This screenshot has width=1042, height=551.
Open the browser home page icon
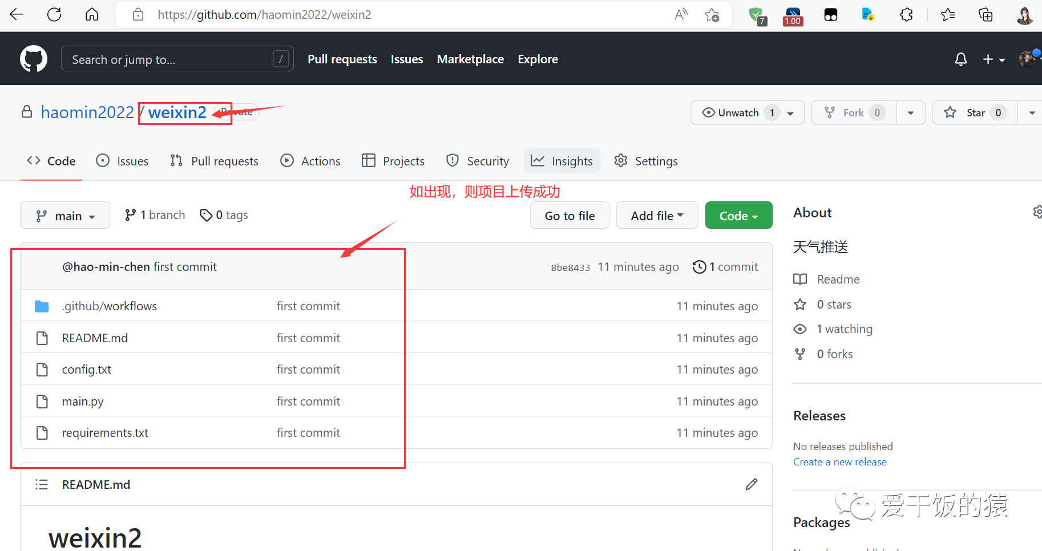(92, 15)
